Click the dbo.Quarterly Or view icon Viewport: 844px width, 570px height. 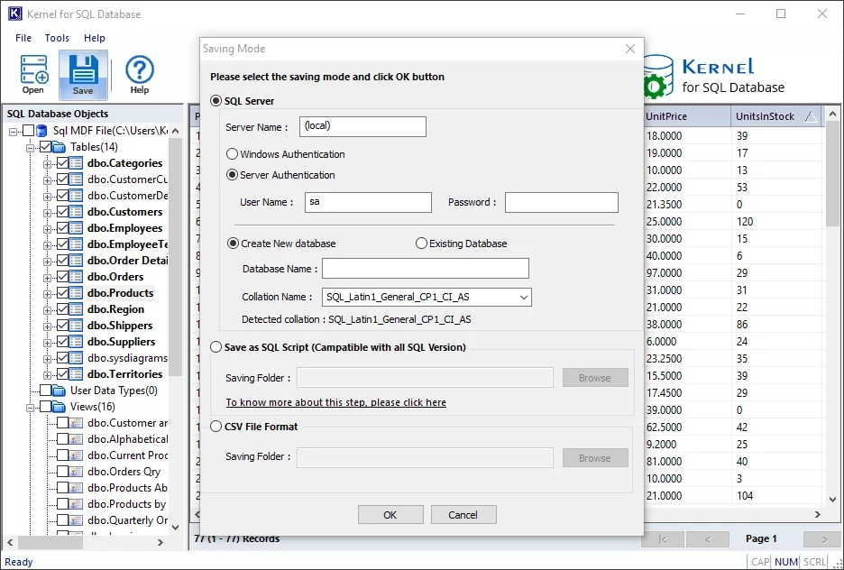click(x=76, y=519)
